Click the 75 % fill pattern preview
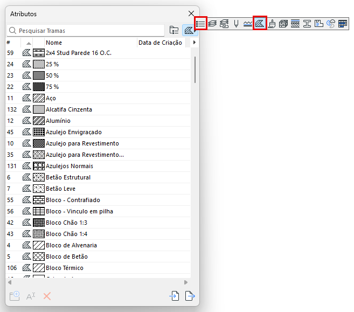This screenshot has height=312, width=354. coord(39,87)
